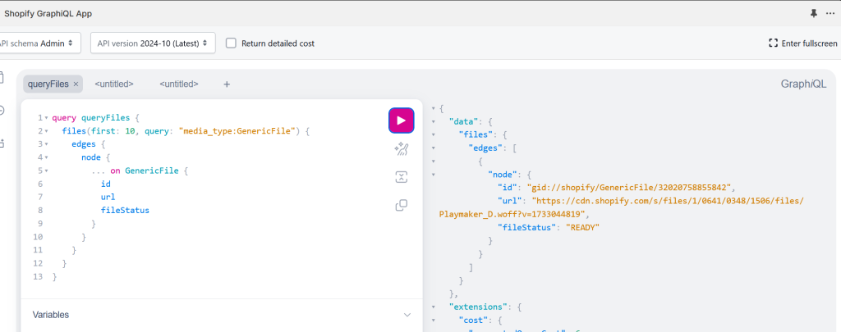Image resolution: width=841 pixels, height=332 pixels.
Task: Enable Return detailed cost checkbox
Action: click(x=232, y=43)
